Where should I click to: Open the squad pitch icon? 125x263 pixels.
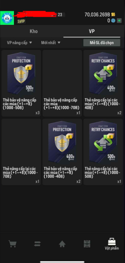point(87,244)
